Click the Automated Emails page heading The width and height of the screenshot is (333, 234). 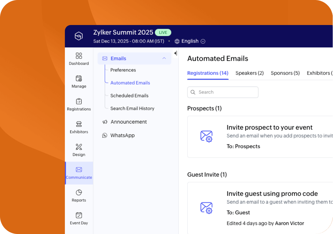pos(218,58)
